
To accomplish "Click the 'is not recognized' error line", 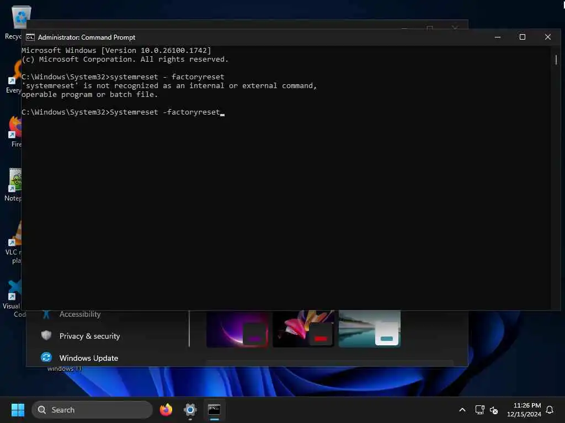I will pos(169,85).
